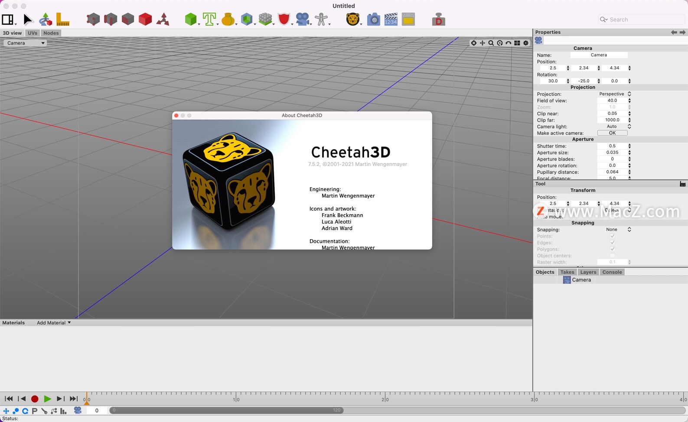Select the 3D view tab
Image resolution: width=688 pixels, height=422 pixels.
12,33
